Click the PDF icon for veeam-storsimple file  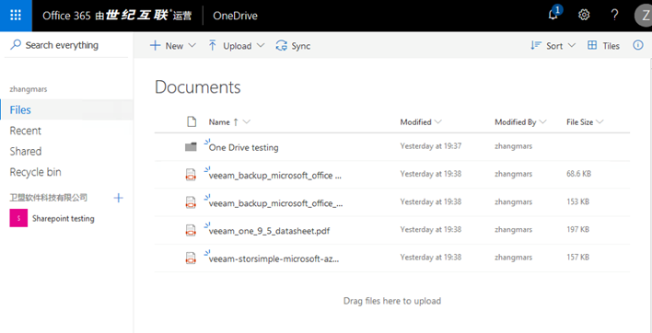[x=191, y=258]
